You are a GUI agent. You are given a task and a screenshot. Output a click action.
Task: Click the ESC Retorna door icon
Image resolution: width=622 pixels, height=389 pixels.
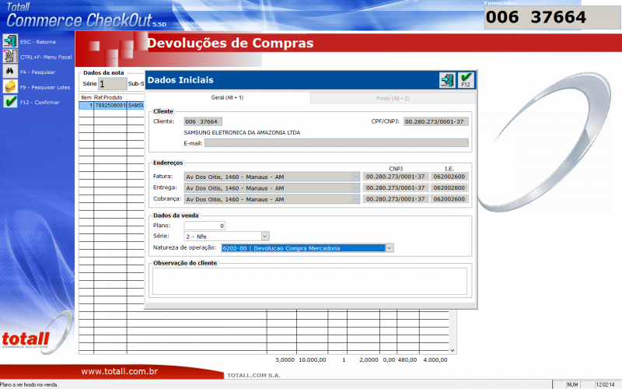click(10, 41)
